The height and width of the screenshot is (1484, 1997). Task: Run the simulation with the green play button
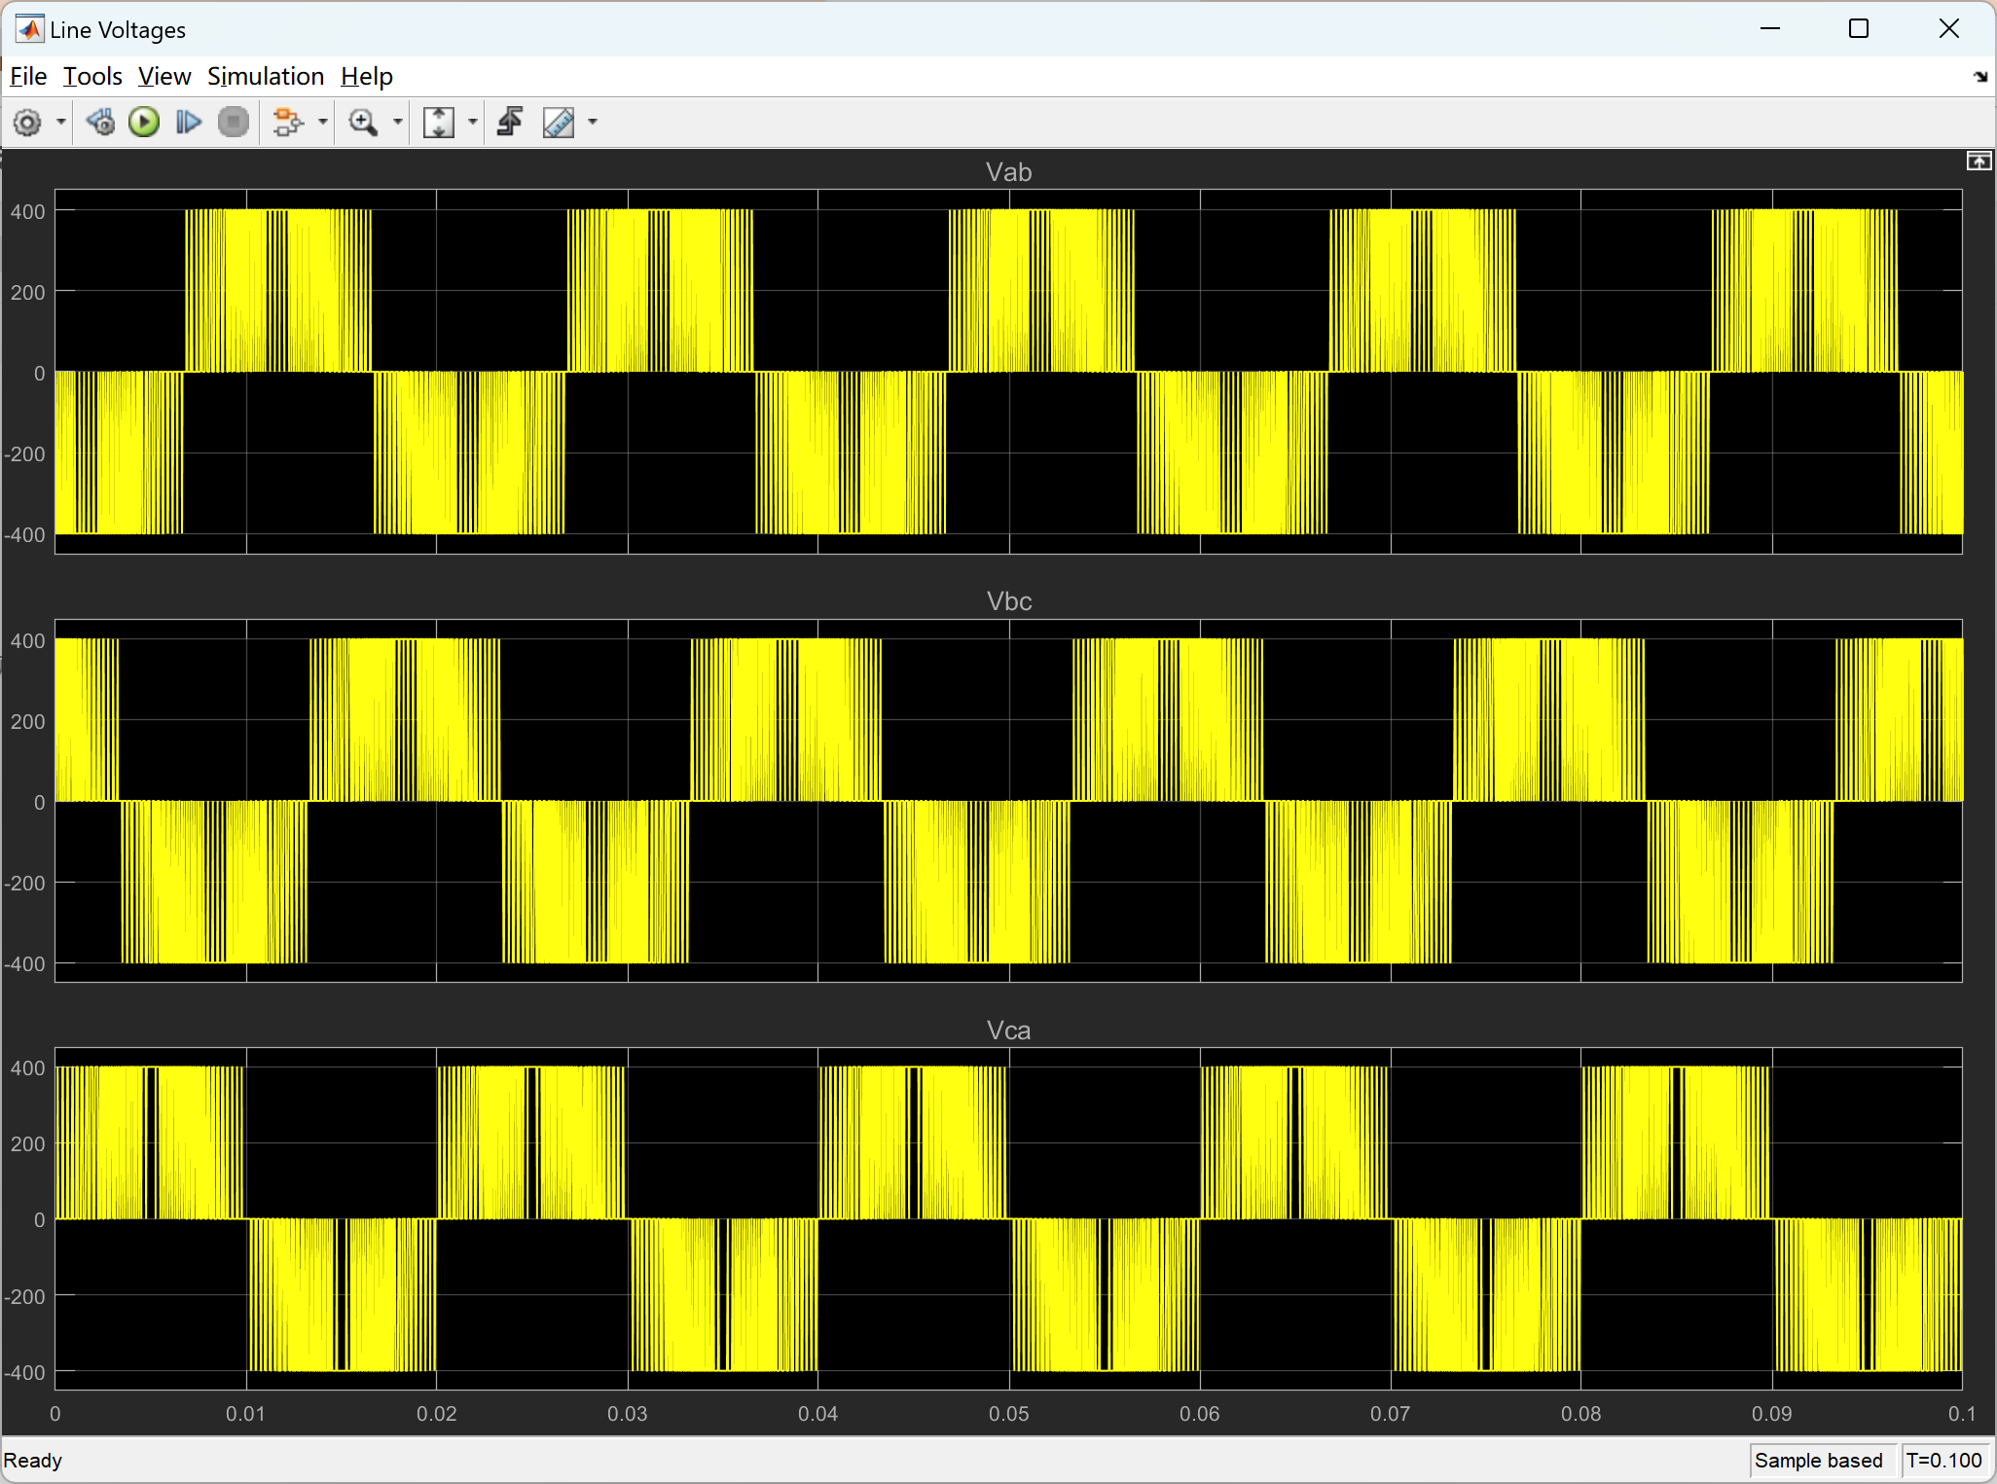pyautogui.click(x=144, y=123)
